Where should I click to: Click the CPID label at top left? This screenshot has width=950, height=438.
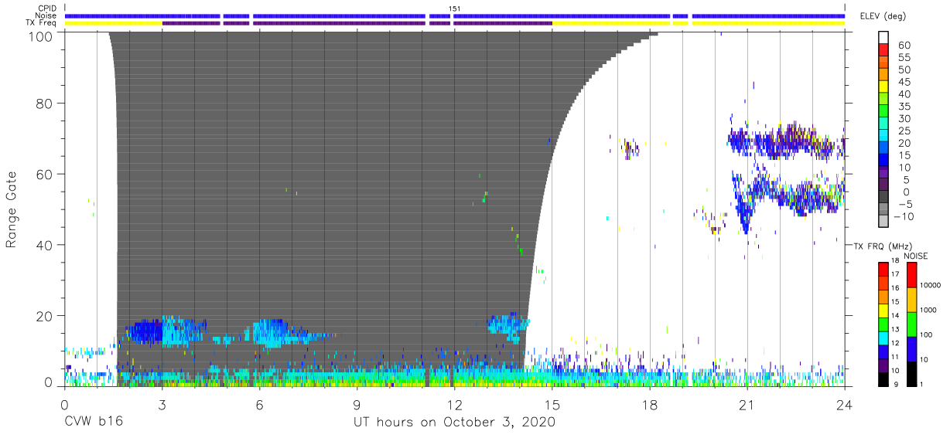46,8
